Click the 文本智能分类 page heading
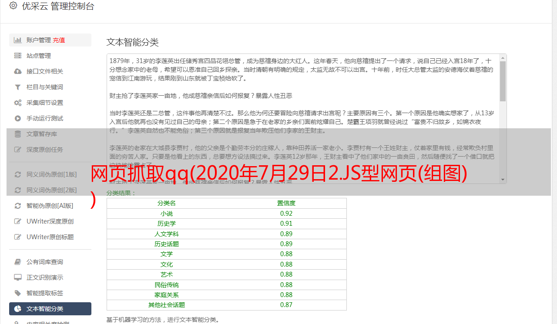This screenshot has height=324, width=557. coord(133,42)
